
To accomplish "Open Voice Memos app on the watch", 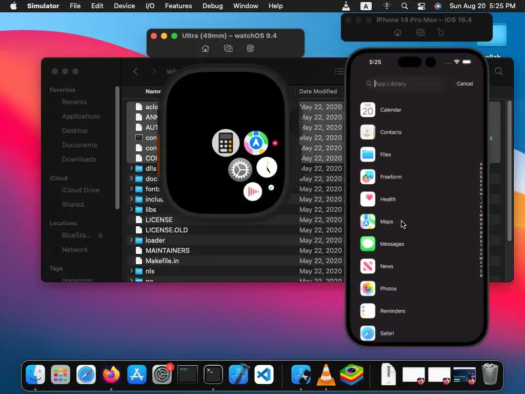I will [x=252, y=192].
